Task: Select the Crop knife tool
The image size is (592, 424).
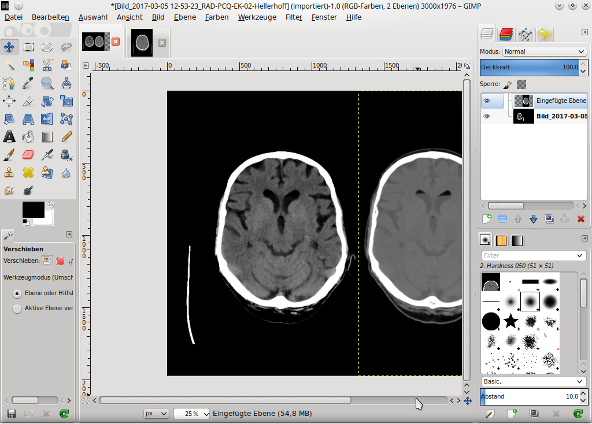Action: point(28,101)
